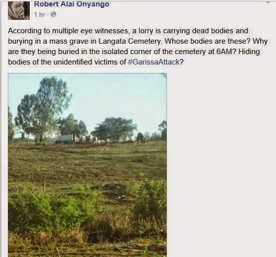Click the word 'Langata Cemetery' in post
Screen dimensions: 276x257
130,41
